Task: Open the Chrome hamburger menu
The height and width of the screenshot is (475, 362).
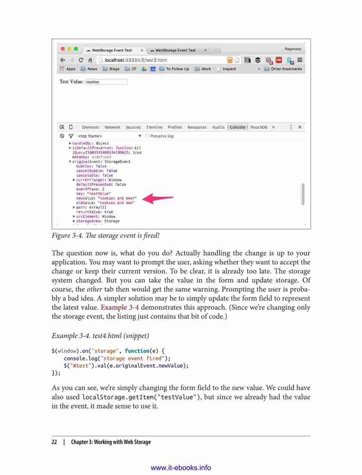Action: click(300, 60)
